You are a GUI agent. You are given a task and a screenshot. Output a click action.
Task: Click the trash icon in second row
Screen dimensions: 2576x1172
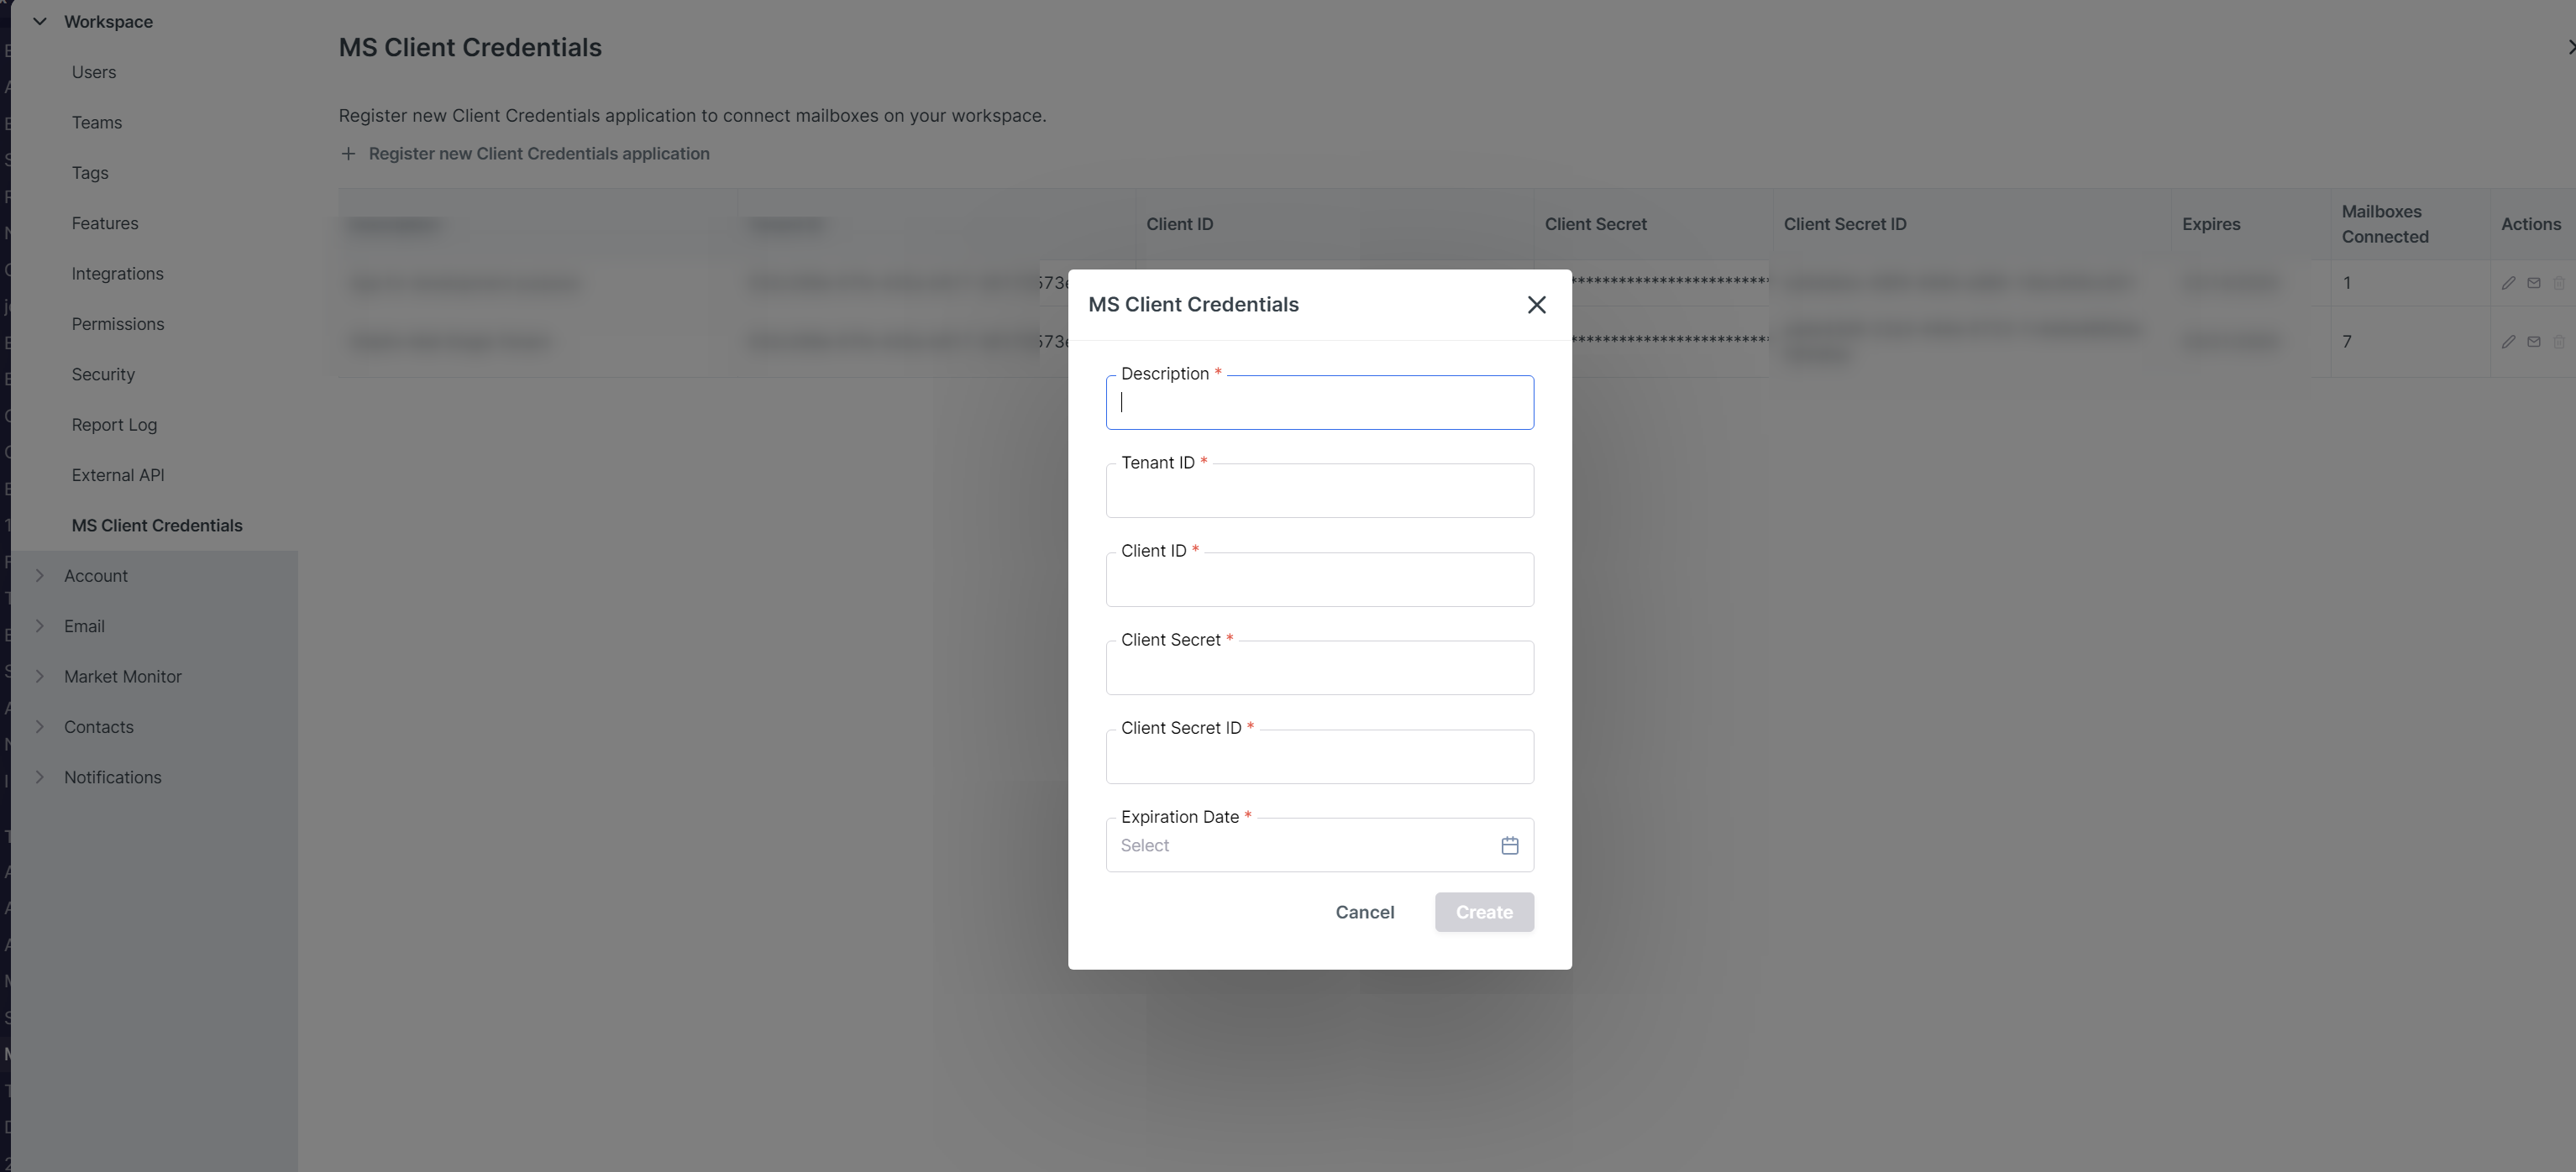[x=2558, y=342]
